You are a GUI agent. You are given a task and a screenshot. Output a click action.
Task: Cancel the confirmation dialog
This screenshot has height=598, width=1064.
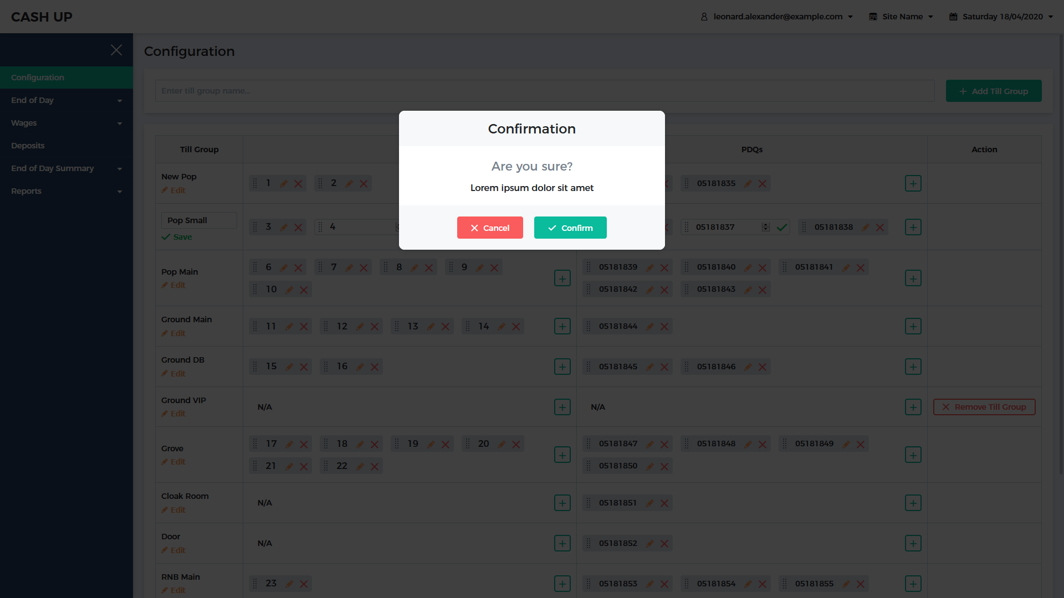tap(490, 228)
